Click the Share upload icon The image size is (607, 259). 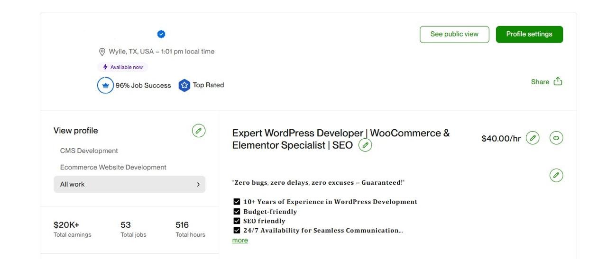pyautogui.click(x=558, y=81)
